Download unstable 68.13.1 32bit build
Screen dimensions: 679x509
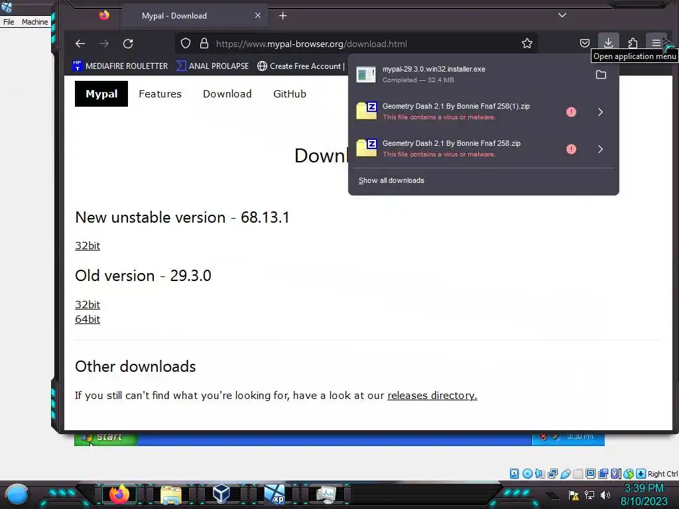(x=88, y=245)
